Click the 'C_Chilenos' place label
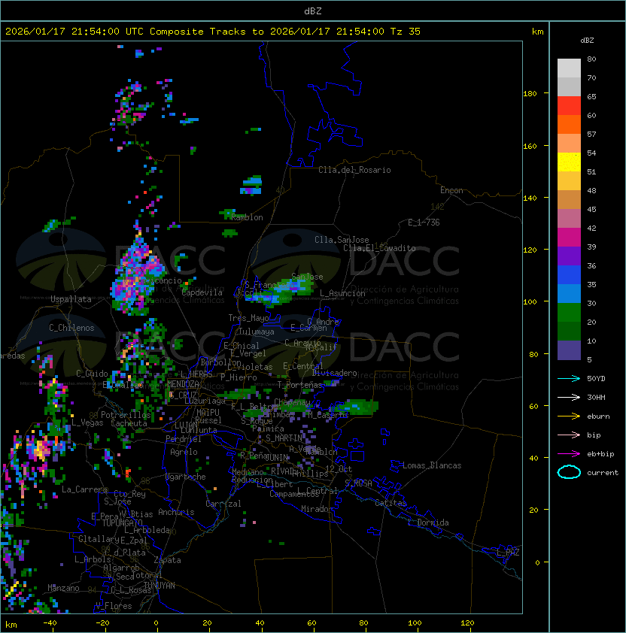The height and width of the screenshot is (633, 626). [x=71, y=328]
